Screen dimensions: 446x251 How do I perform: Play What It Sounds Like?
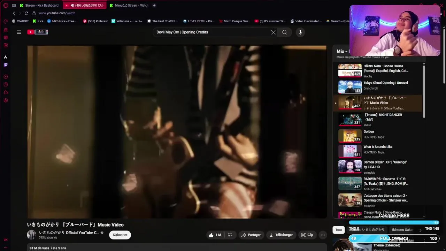click(378, 151)
